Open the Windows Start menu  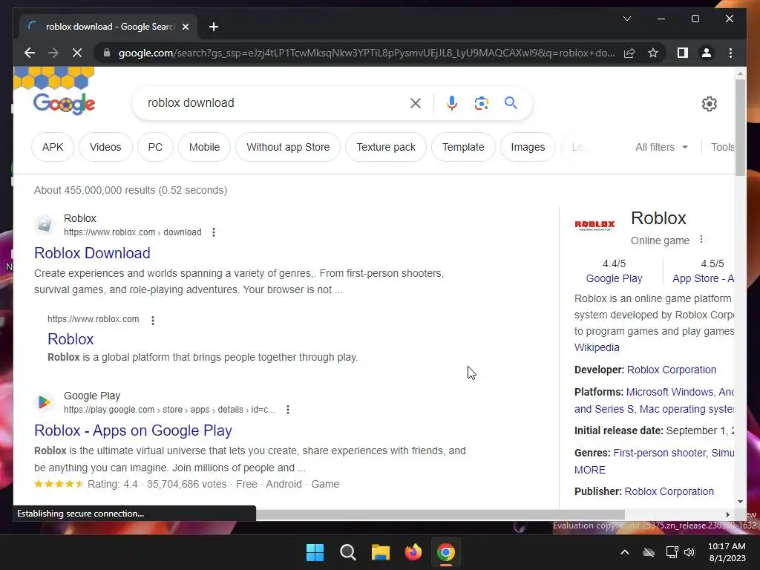315,552
